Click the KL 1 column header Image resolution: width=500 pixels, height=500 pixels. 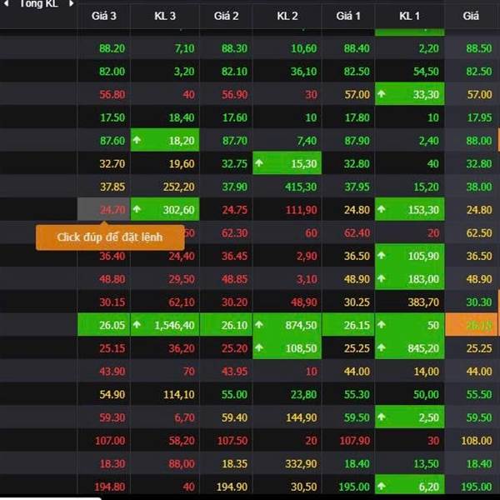click(x=409, y=16)
